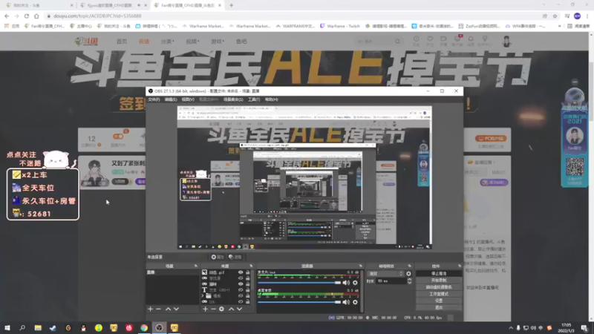The image size is (594, 334).
Task: Click the Douyu logo
Action: (x=87, y=42)
